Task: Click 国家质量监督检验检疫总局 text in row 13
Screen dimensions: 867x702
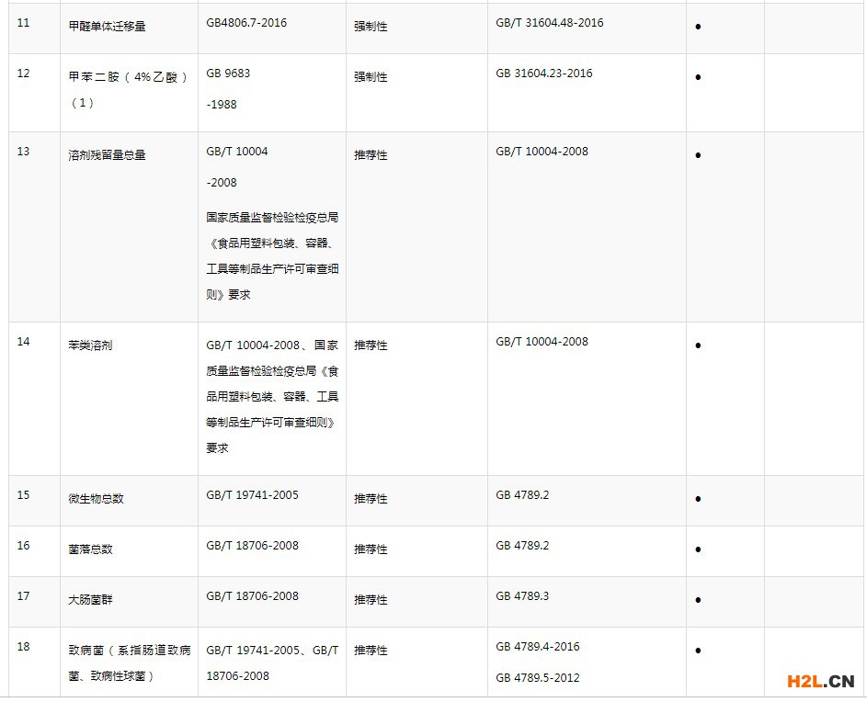Action: pyautogui.click(x=272, y=217)
